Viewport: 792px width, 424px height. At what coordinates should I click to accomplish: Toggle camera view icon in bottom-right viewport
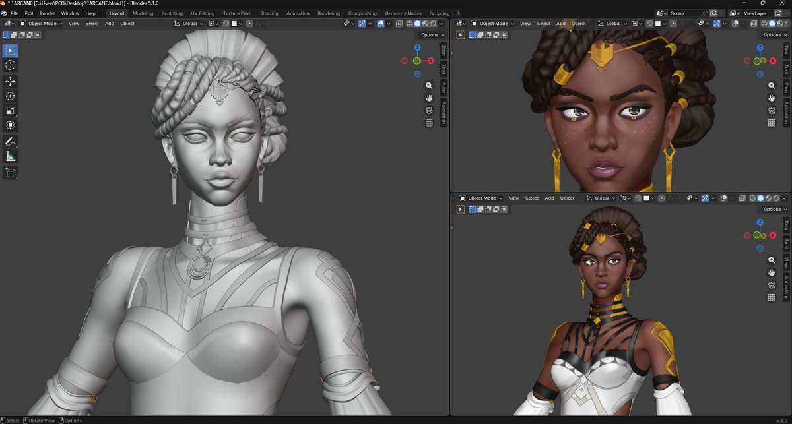tap(772, 285)
